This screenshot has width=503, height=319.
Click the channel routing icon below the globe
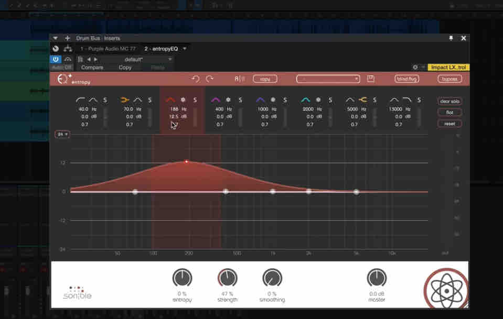(x=66, y=48)
